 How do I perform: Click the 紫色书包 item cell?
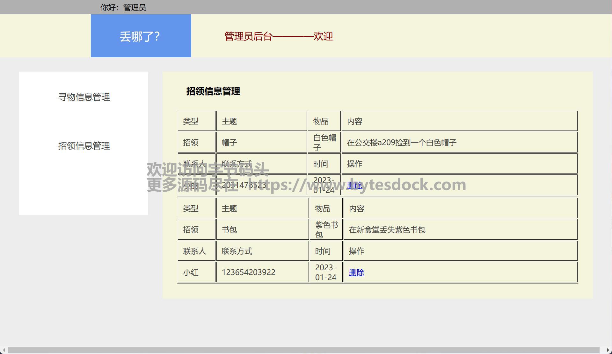pyautogui.click(x=326, y=230)
